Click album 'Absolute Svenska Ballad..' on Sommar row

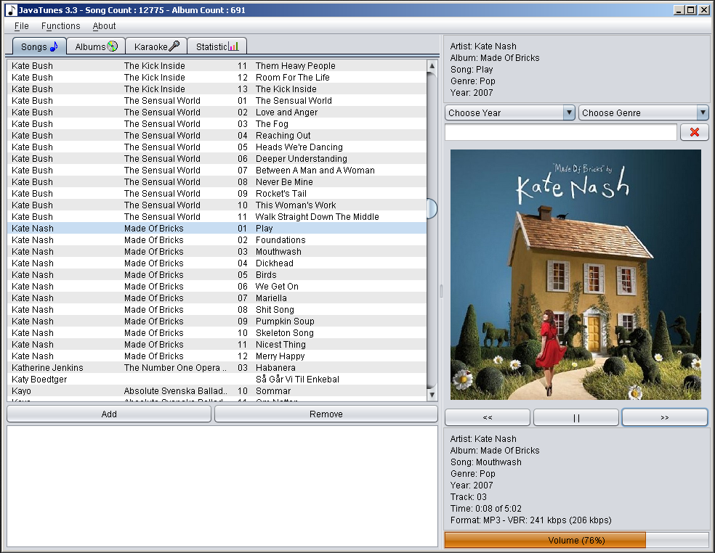(x=175, y=391)
